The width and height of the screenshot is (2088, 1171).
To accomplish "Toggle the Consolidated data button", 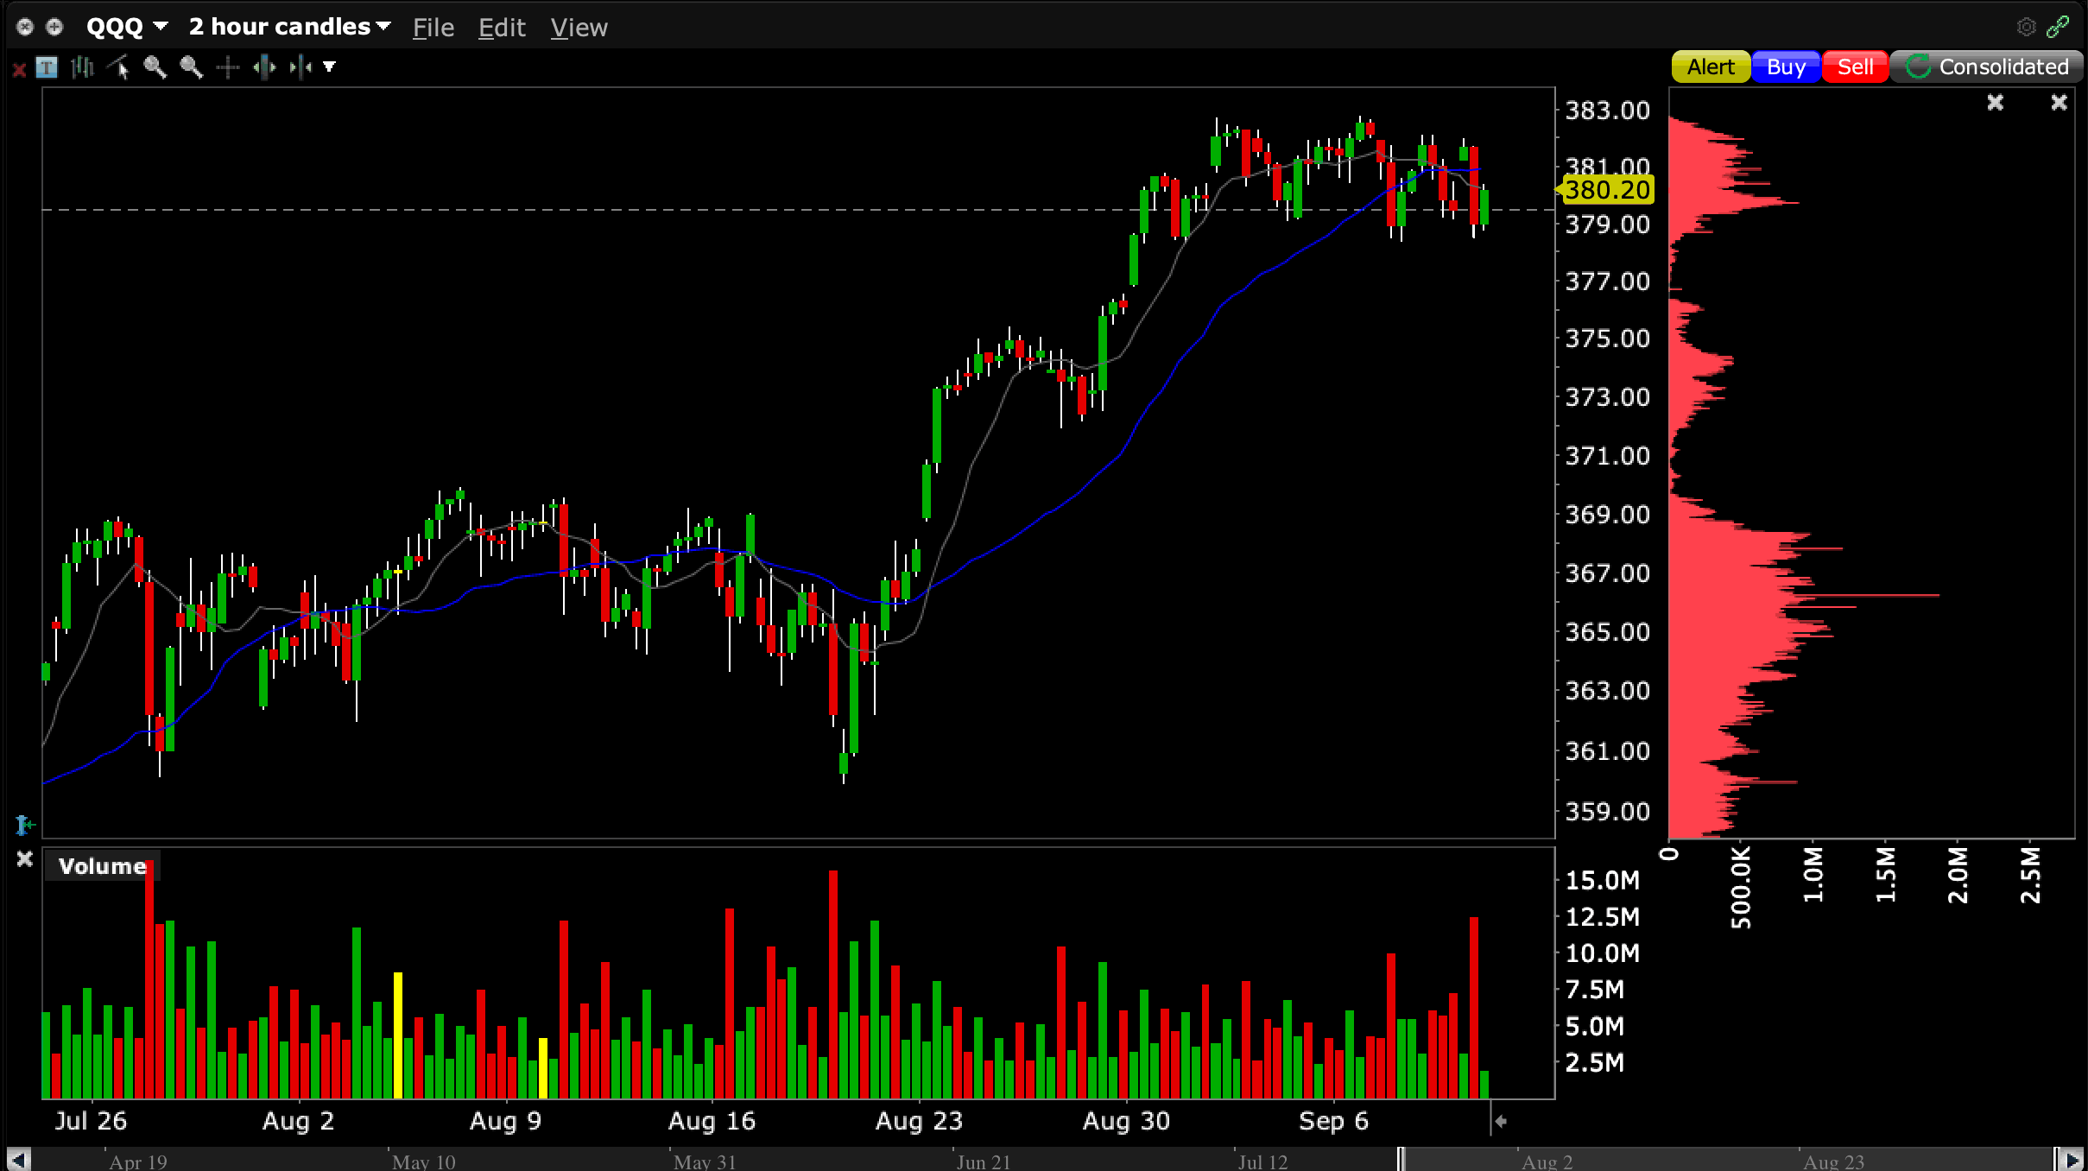I will (x=1986, y=67).
